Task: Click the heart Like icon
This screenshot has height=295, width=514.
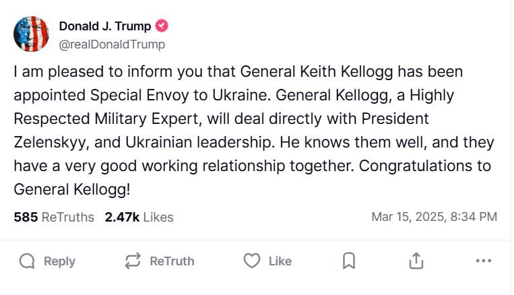Action: (x=251, y=261)
